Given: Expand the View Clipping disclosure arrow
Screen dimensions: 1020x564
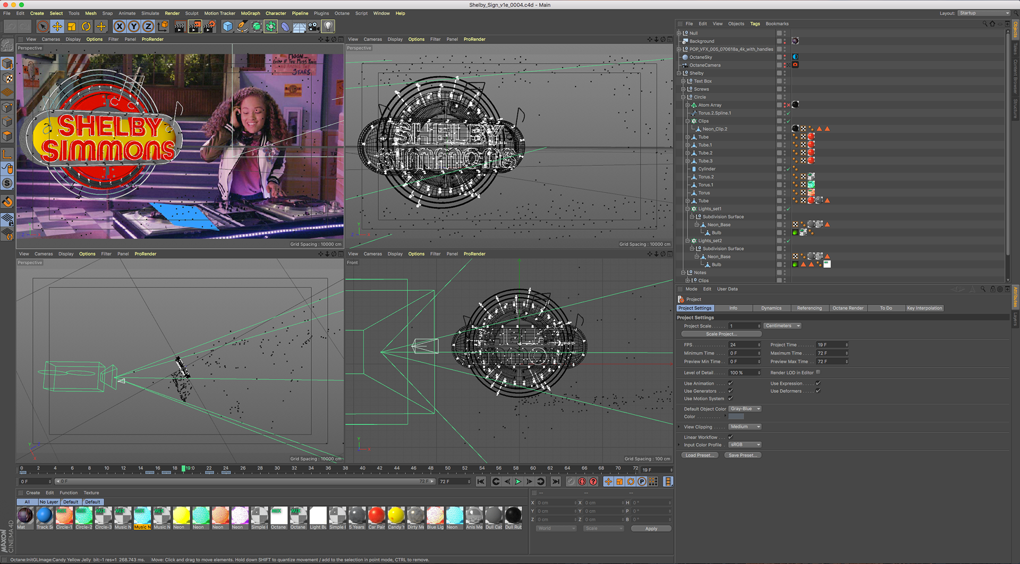Looking at the screenshot, I should coord(679,427).
